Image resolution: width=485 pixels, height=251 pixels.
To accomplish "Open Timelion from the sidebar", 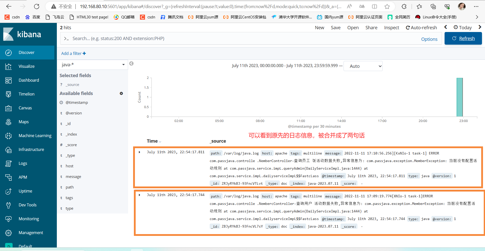I will 27,94.
